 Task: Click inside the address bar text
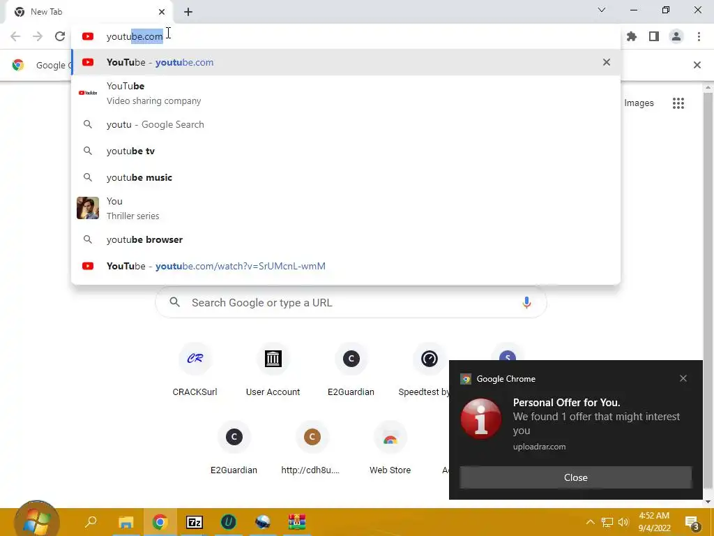(x=135, y=36)
